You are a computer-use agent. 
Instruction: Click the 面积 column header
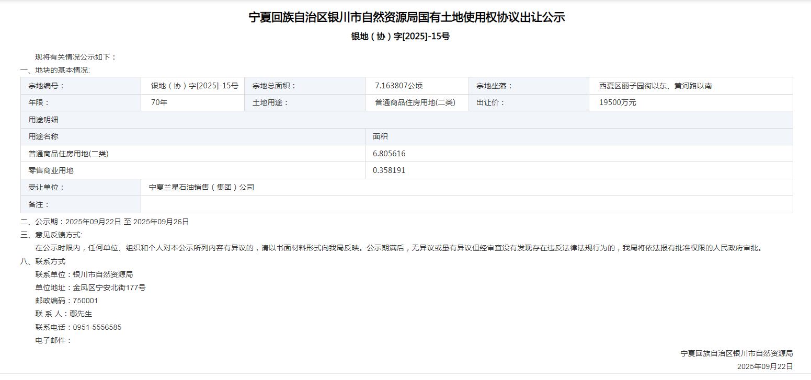tap(380, 136)
